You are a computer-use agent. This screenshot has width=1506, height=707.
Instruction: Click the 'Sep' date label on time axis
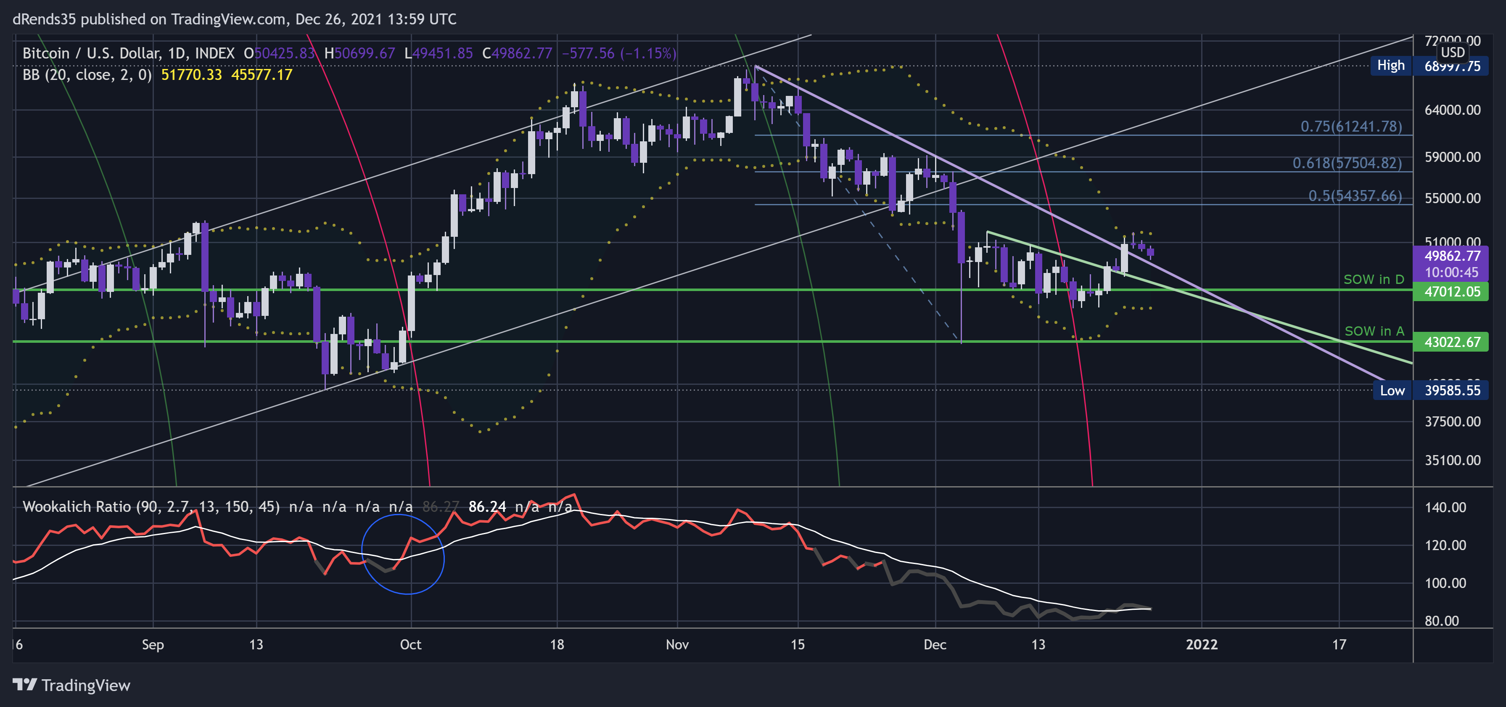tap(153, 644)
